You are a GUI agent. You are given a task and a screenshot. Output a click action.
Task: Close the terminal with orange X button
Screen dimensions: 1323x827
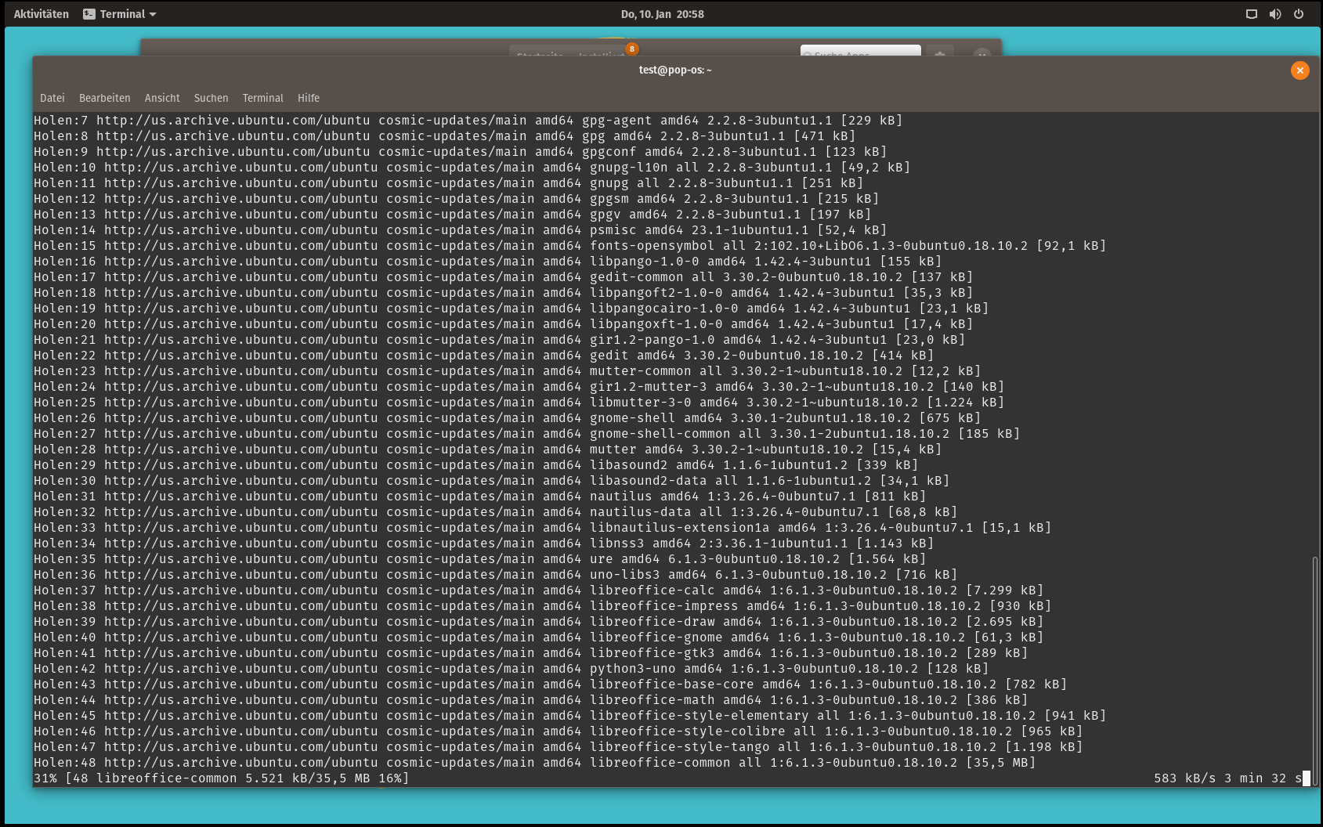coord(1300,70)
